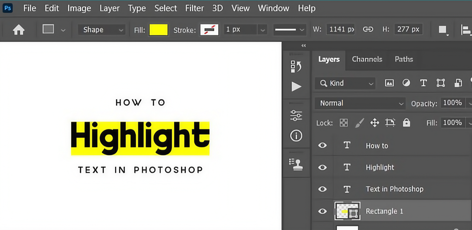Hide the How to layer

(322, 145)
